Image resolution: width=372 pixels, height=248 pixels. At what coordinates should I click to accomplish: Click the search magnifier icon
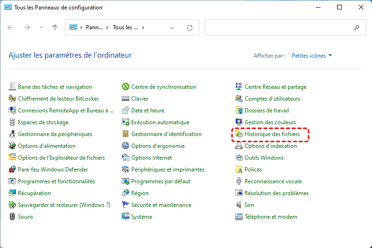(356, 28)
